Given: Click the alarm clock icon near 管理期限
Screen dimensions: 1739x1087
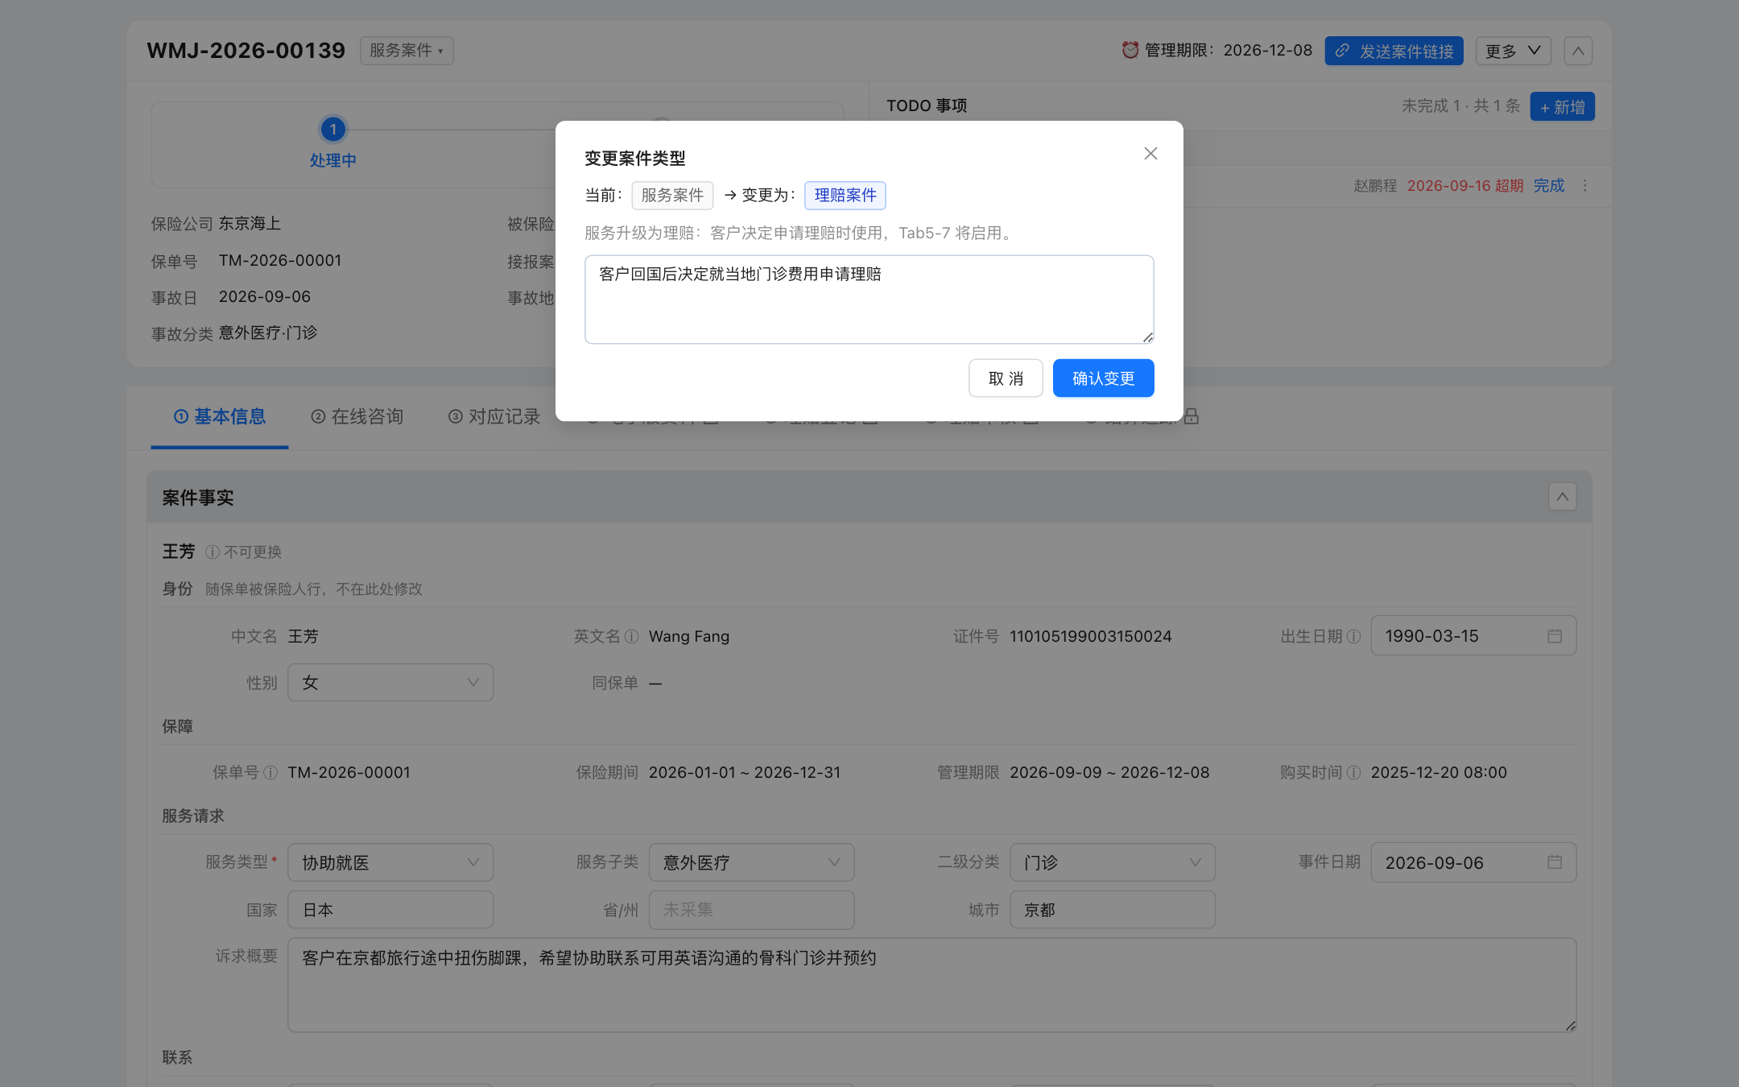Looking at the screenshot, I should pyautogui.click(x=1130, y=50).
